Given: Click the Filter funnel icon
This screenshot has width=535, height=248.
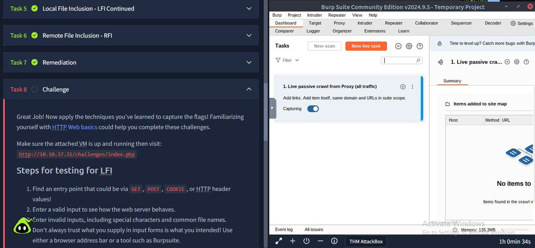Looking at the screenshot, I should tap(278, 60).
